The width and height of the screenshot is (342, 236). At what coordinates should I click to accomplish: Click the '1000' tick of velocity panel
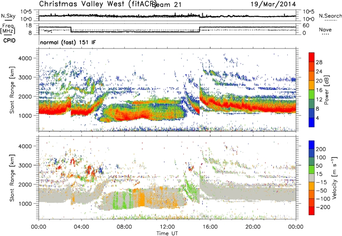pos(25,204)
